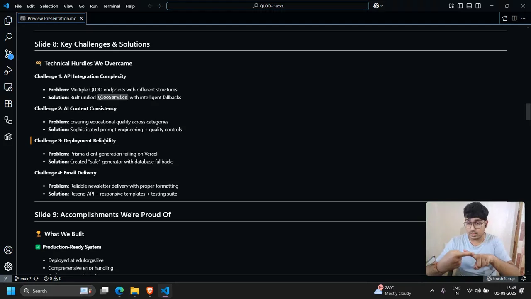The height and width of the screenshot is (299, 531).
Task: Open the Accounts menu icon
Action: tap(8, 250)
